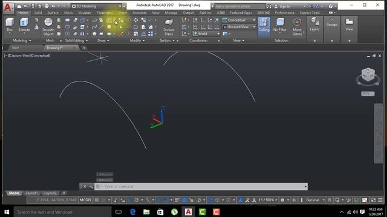
Task: Select the Move Gizmo tool
Action: (297, 27)
